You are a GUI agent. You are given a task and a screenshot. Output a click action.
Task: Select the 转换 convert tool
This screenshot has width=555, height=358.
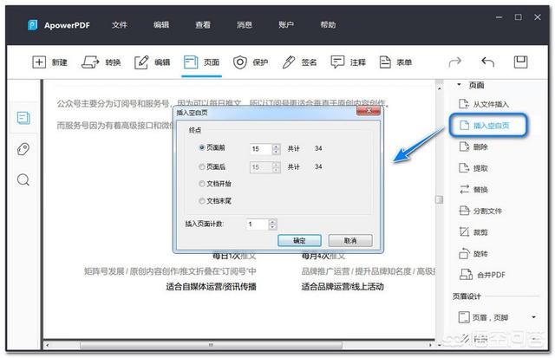101,62
